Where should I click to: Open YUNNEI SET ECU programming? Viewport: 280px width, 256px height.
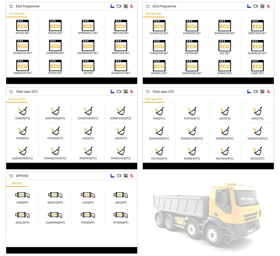pos(225,67)
